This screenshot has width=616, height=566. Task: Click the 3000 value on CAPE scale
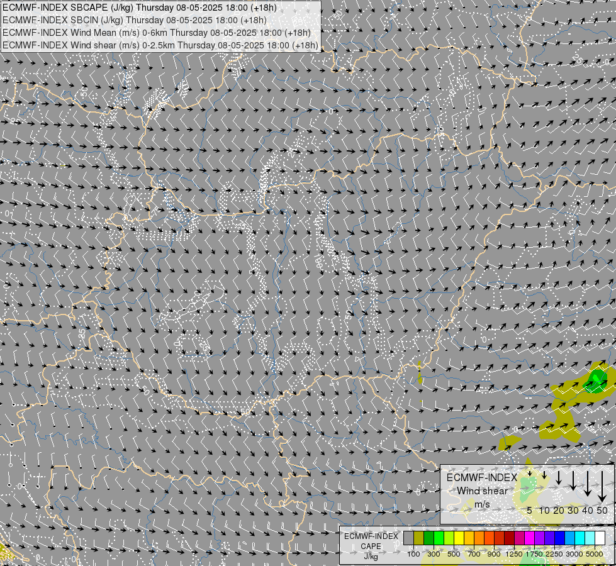pos(574,554)
